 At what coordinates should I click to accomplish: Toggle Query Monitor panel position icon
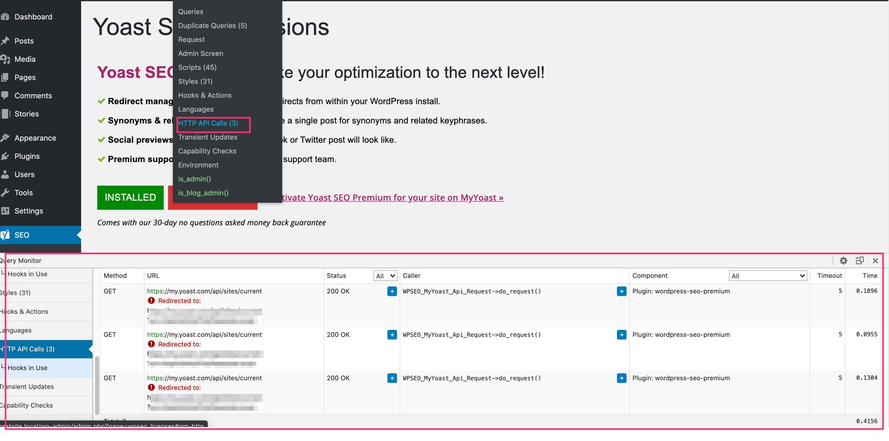point(859,261)
